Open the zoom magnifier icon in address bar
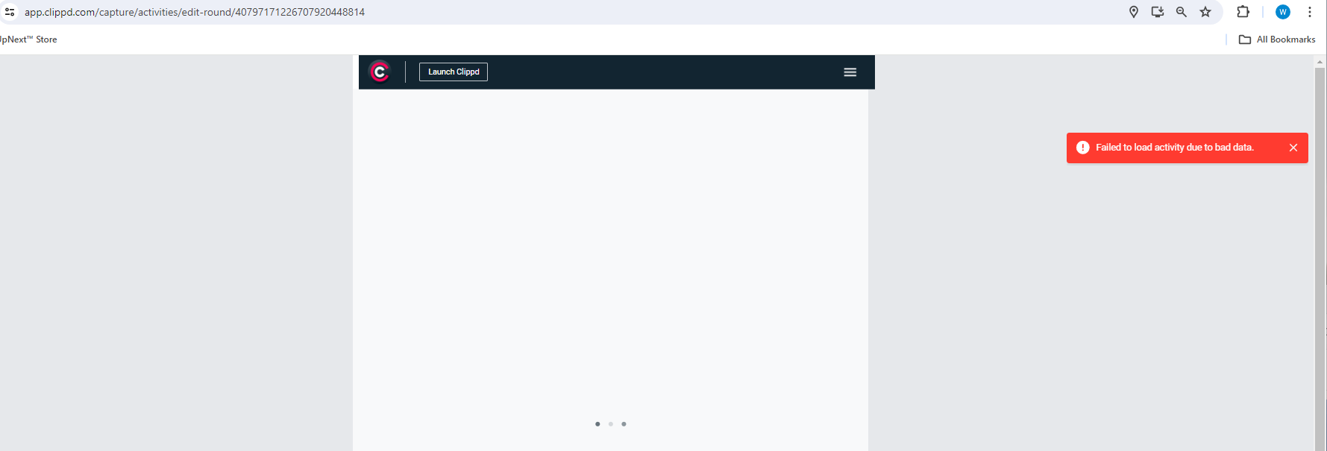This screenshot has height=451, width=1327. click(1181, 12)
